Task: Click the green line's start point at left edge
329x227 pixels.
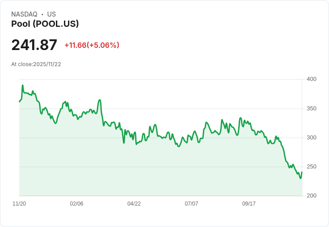Action: 19,102
